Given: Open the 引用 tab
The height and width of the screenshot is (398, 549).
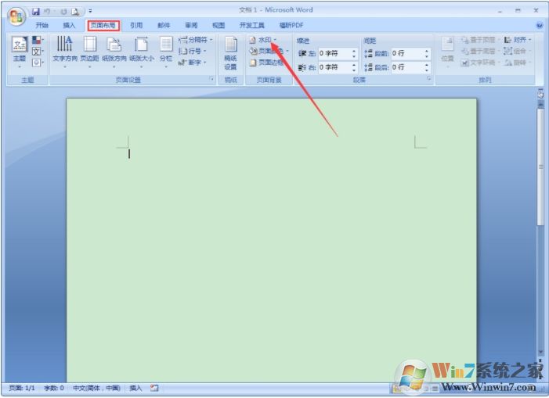Looking at the screenshot, I should [136, 25].
